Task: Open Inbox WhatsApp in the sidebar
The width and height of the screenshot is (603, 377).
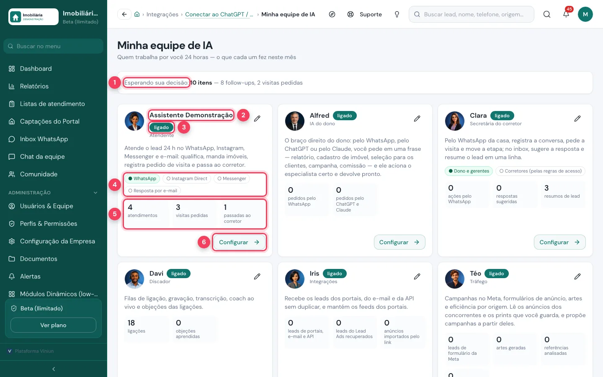Action: 54,139
